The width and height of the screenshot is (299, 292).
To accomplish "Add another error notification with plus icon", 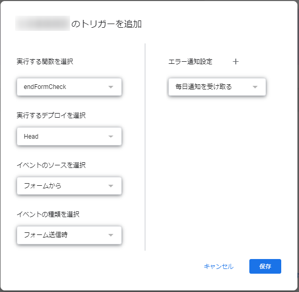I will (x=236, y=62).
